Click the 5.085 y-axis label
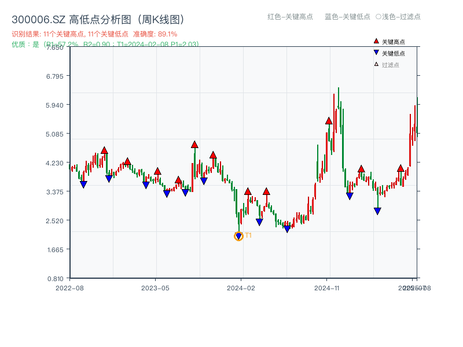Viewport: 463px width, 347px height. coord(54,134)
